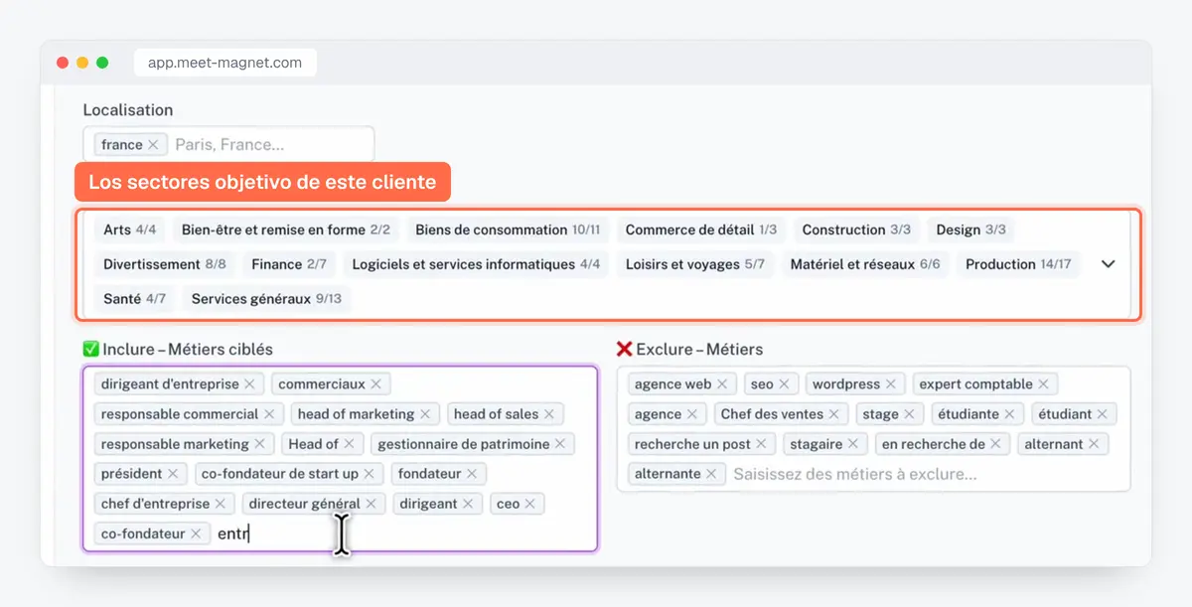
Task: Click the 'Localisation' label
Action: pos(128,110)
